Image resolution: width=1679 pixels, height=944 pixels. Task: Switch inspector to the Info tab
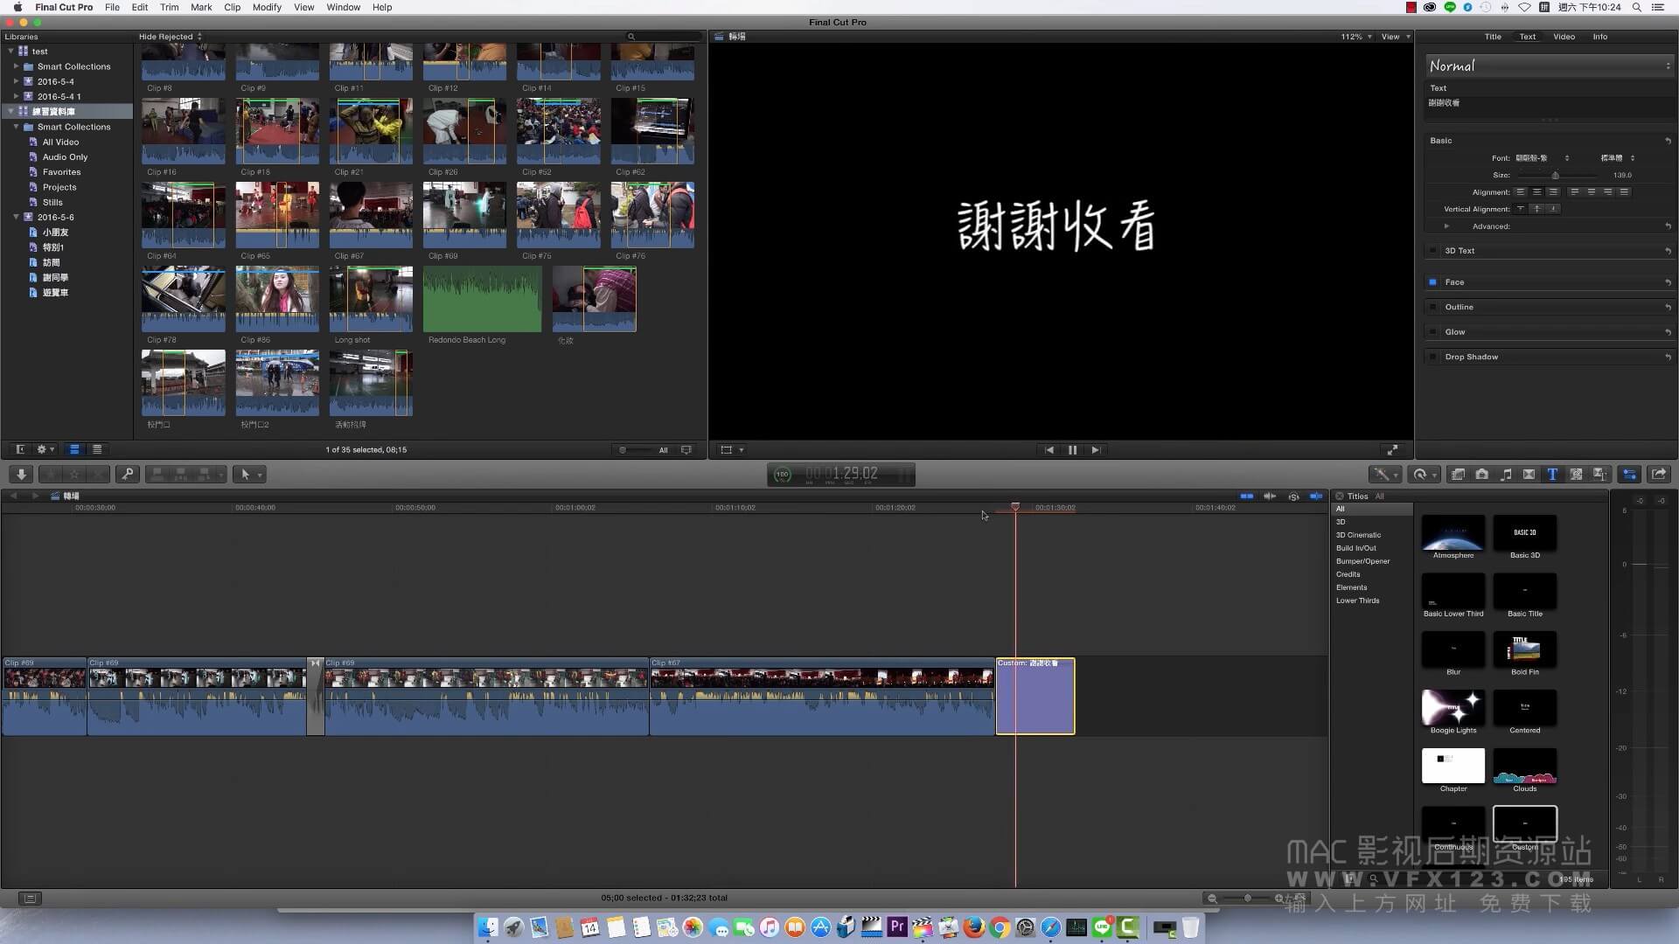pos(1599,37)
